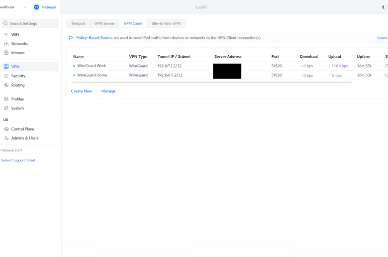
Task: Click the table horizontal scrollbar
Action: pyautogui.click(x=211, y=82)
